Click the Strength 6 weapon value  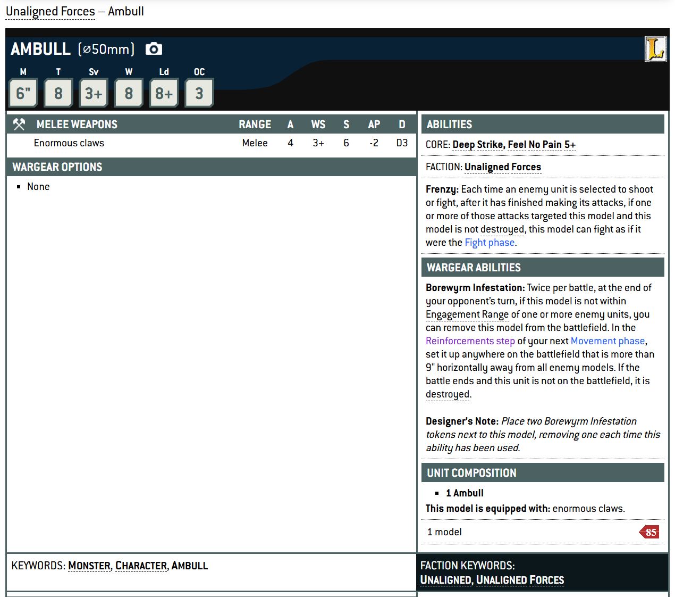click(346, 143)
